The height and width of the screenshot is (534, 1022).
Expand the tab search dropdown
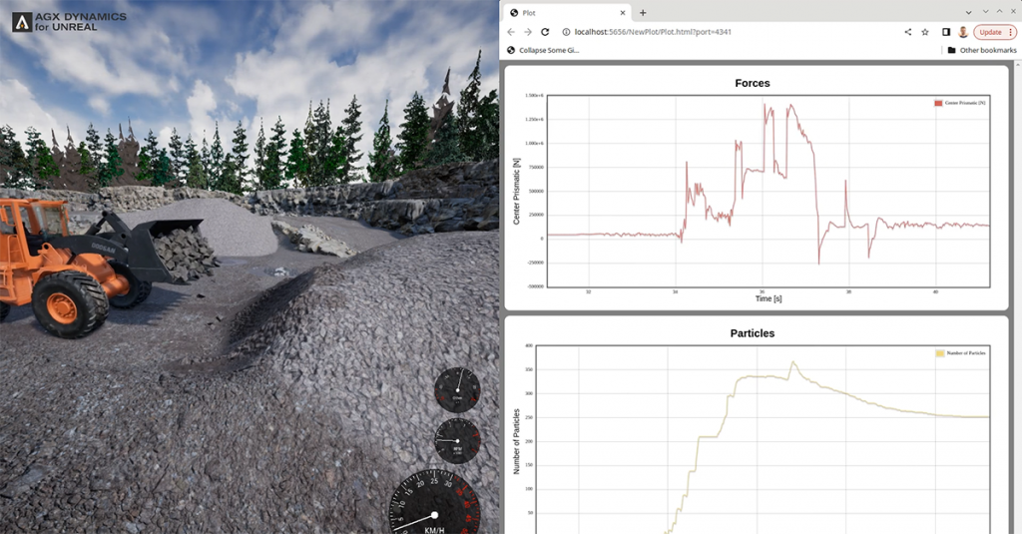pos(968,12)
